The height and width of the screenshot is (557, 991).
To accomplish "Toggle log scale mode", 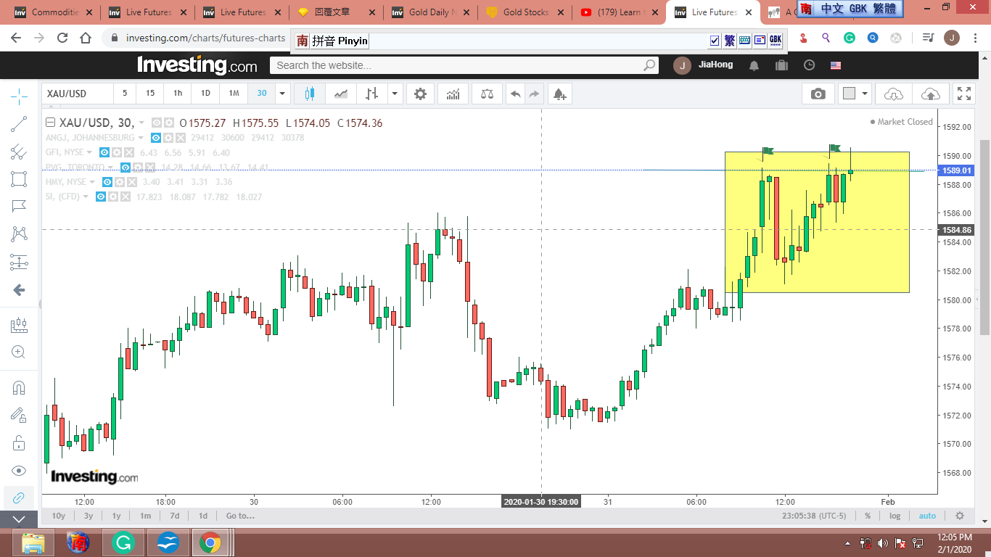I will tap(895, 516).
